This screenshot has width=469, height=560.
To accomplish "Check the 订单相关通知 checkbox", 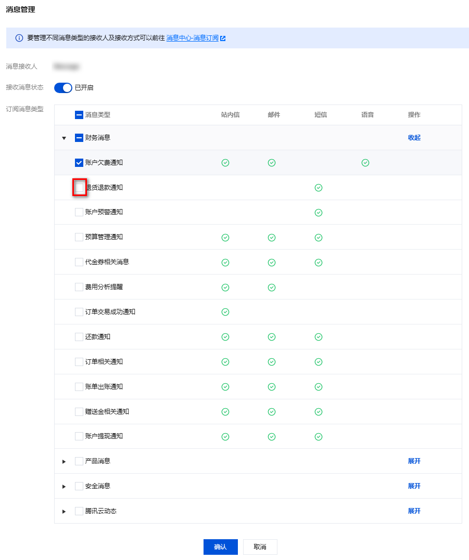I will [x=79, y=362].
